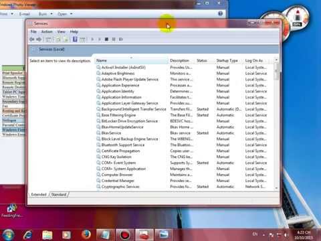Select Application Layer Gateway Service
Image resolution: width=321 pixels, height=241 pixels.
[182, 103]
